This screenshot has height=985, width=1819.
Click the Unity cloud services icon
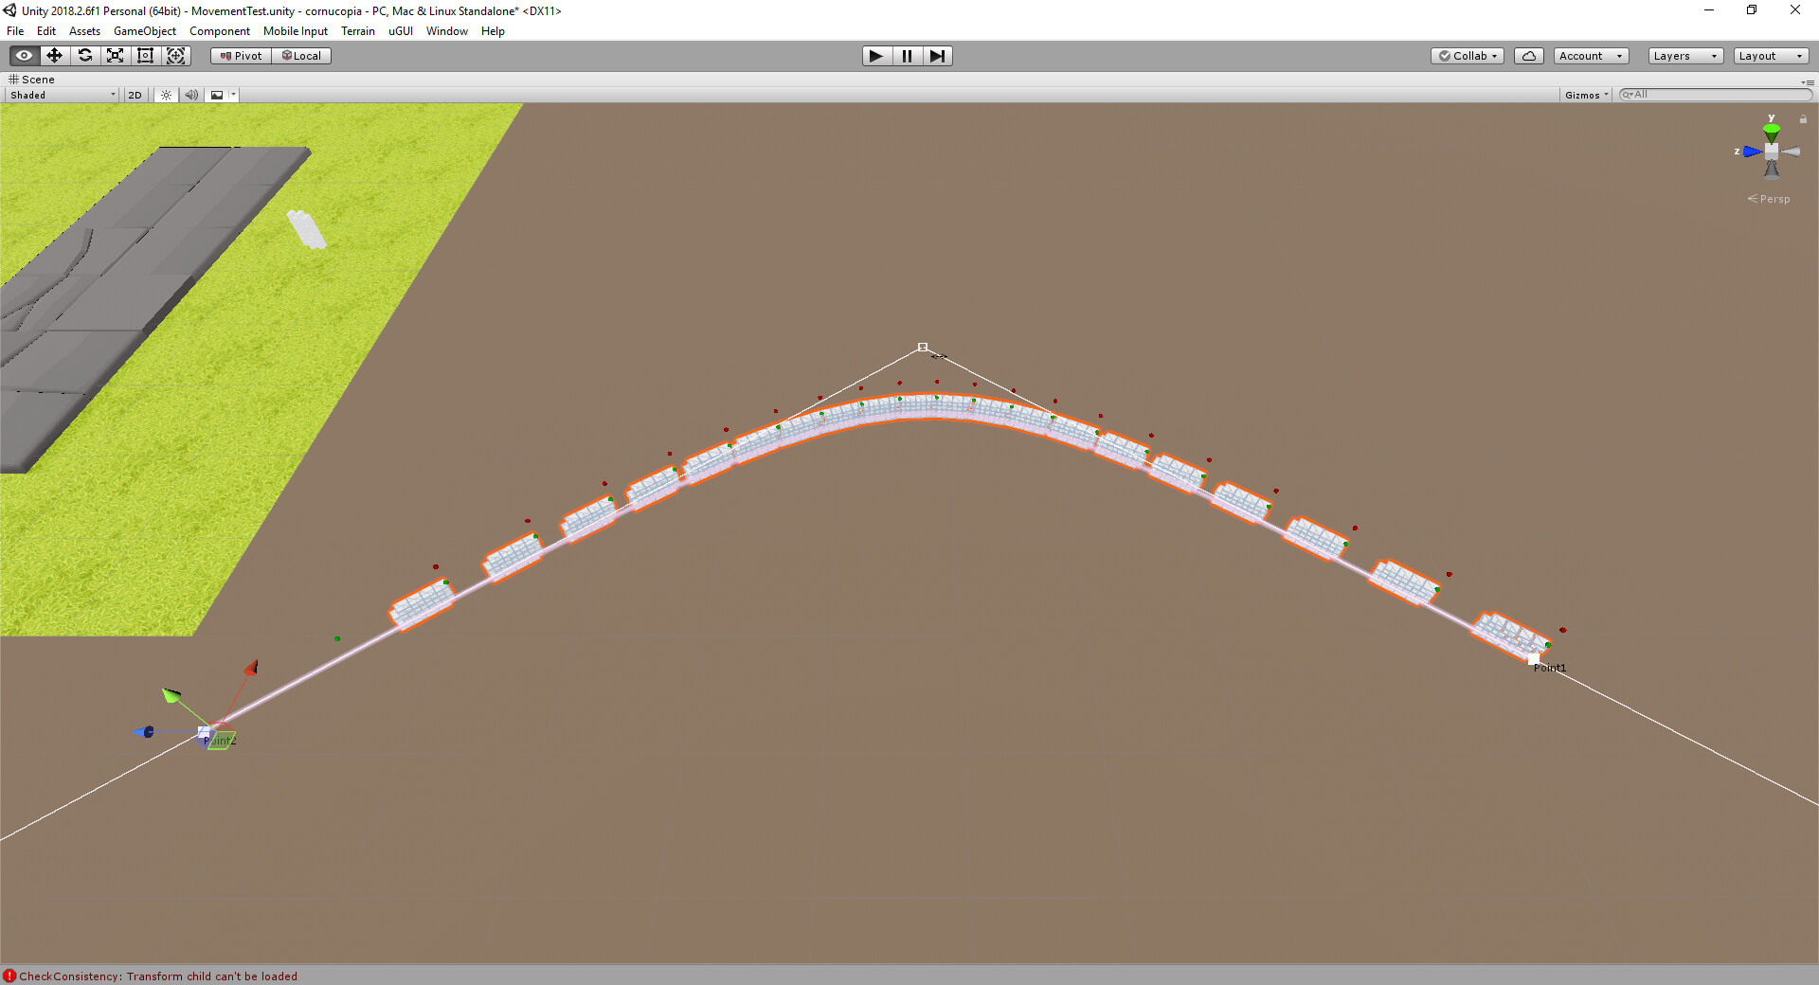pyautogui.click(x=1528, y=56)
